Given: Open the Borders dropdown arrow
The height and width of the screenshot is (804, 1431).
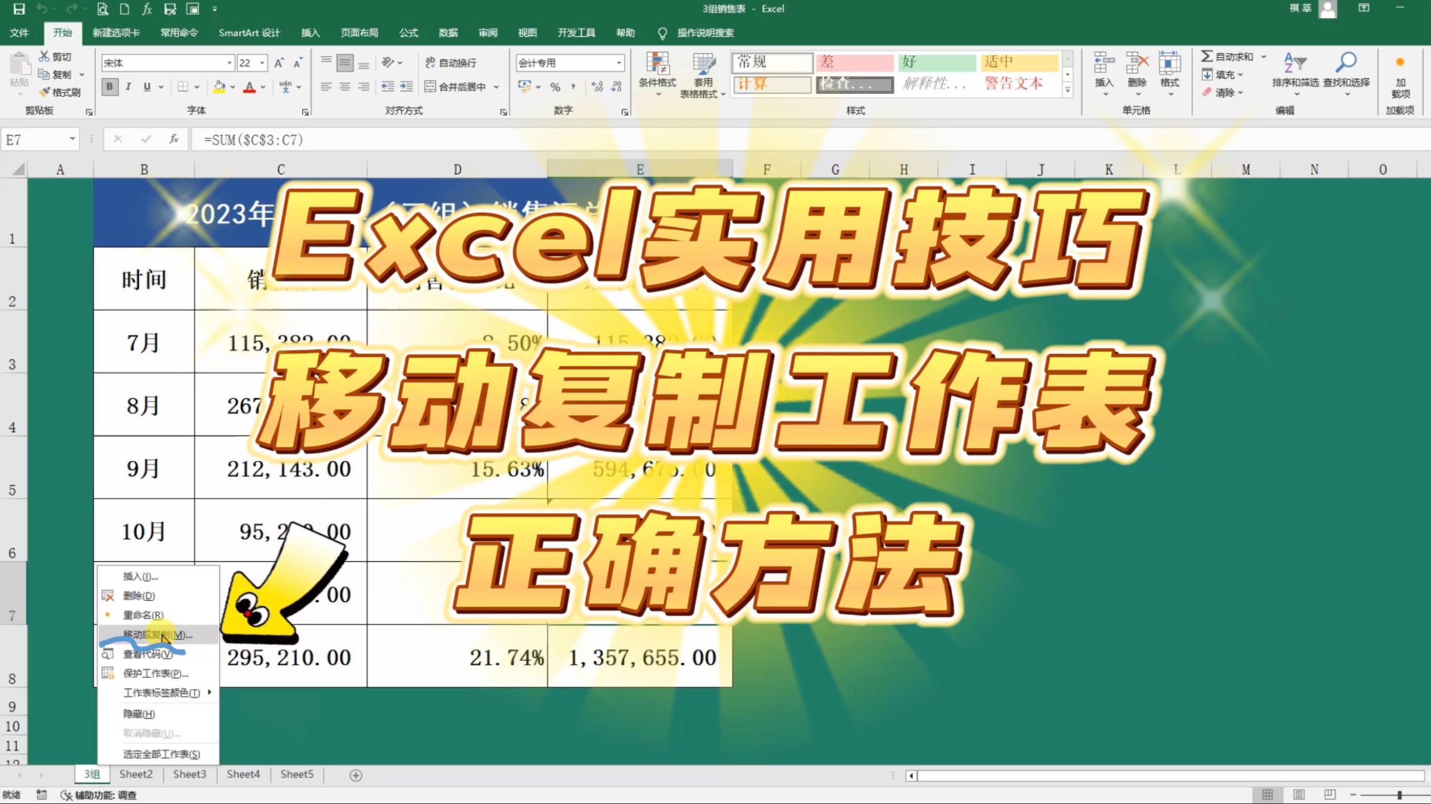Looking at the screenshot, I should click(197, 87).
